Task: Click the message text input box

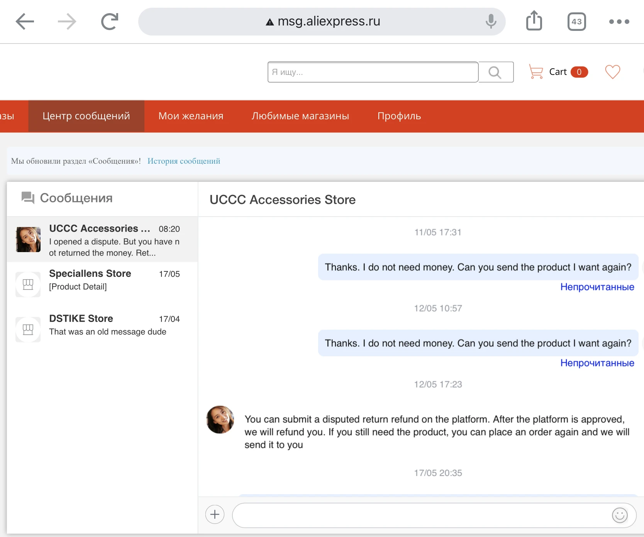Action: click(x=421, y=515)
